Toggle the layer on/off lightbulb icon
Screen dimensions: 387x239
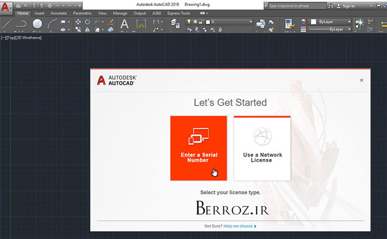(x=189, y=22)
